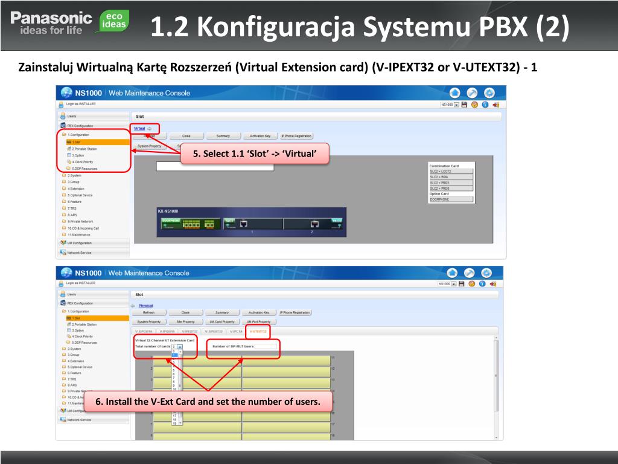This screenshot has height=464, width=618.
Task: Click the blue info icon in lower console
Action: [x=482, y=284]
